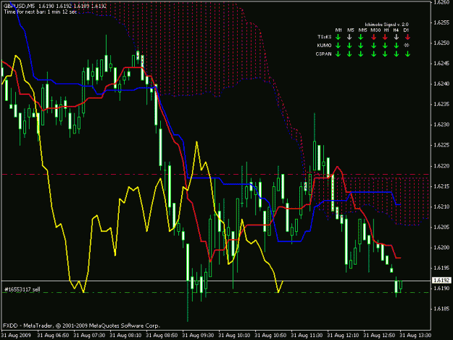Select the Ichimoku Signal v. 2.0 title
453x340 pixels.
[386, 25]
